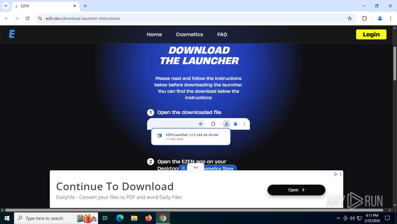Viewport: 397px width, 224px height.
Task: Click the Cosmetics Store pill button
Action: pos(207,168)
